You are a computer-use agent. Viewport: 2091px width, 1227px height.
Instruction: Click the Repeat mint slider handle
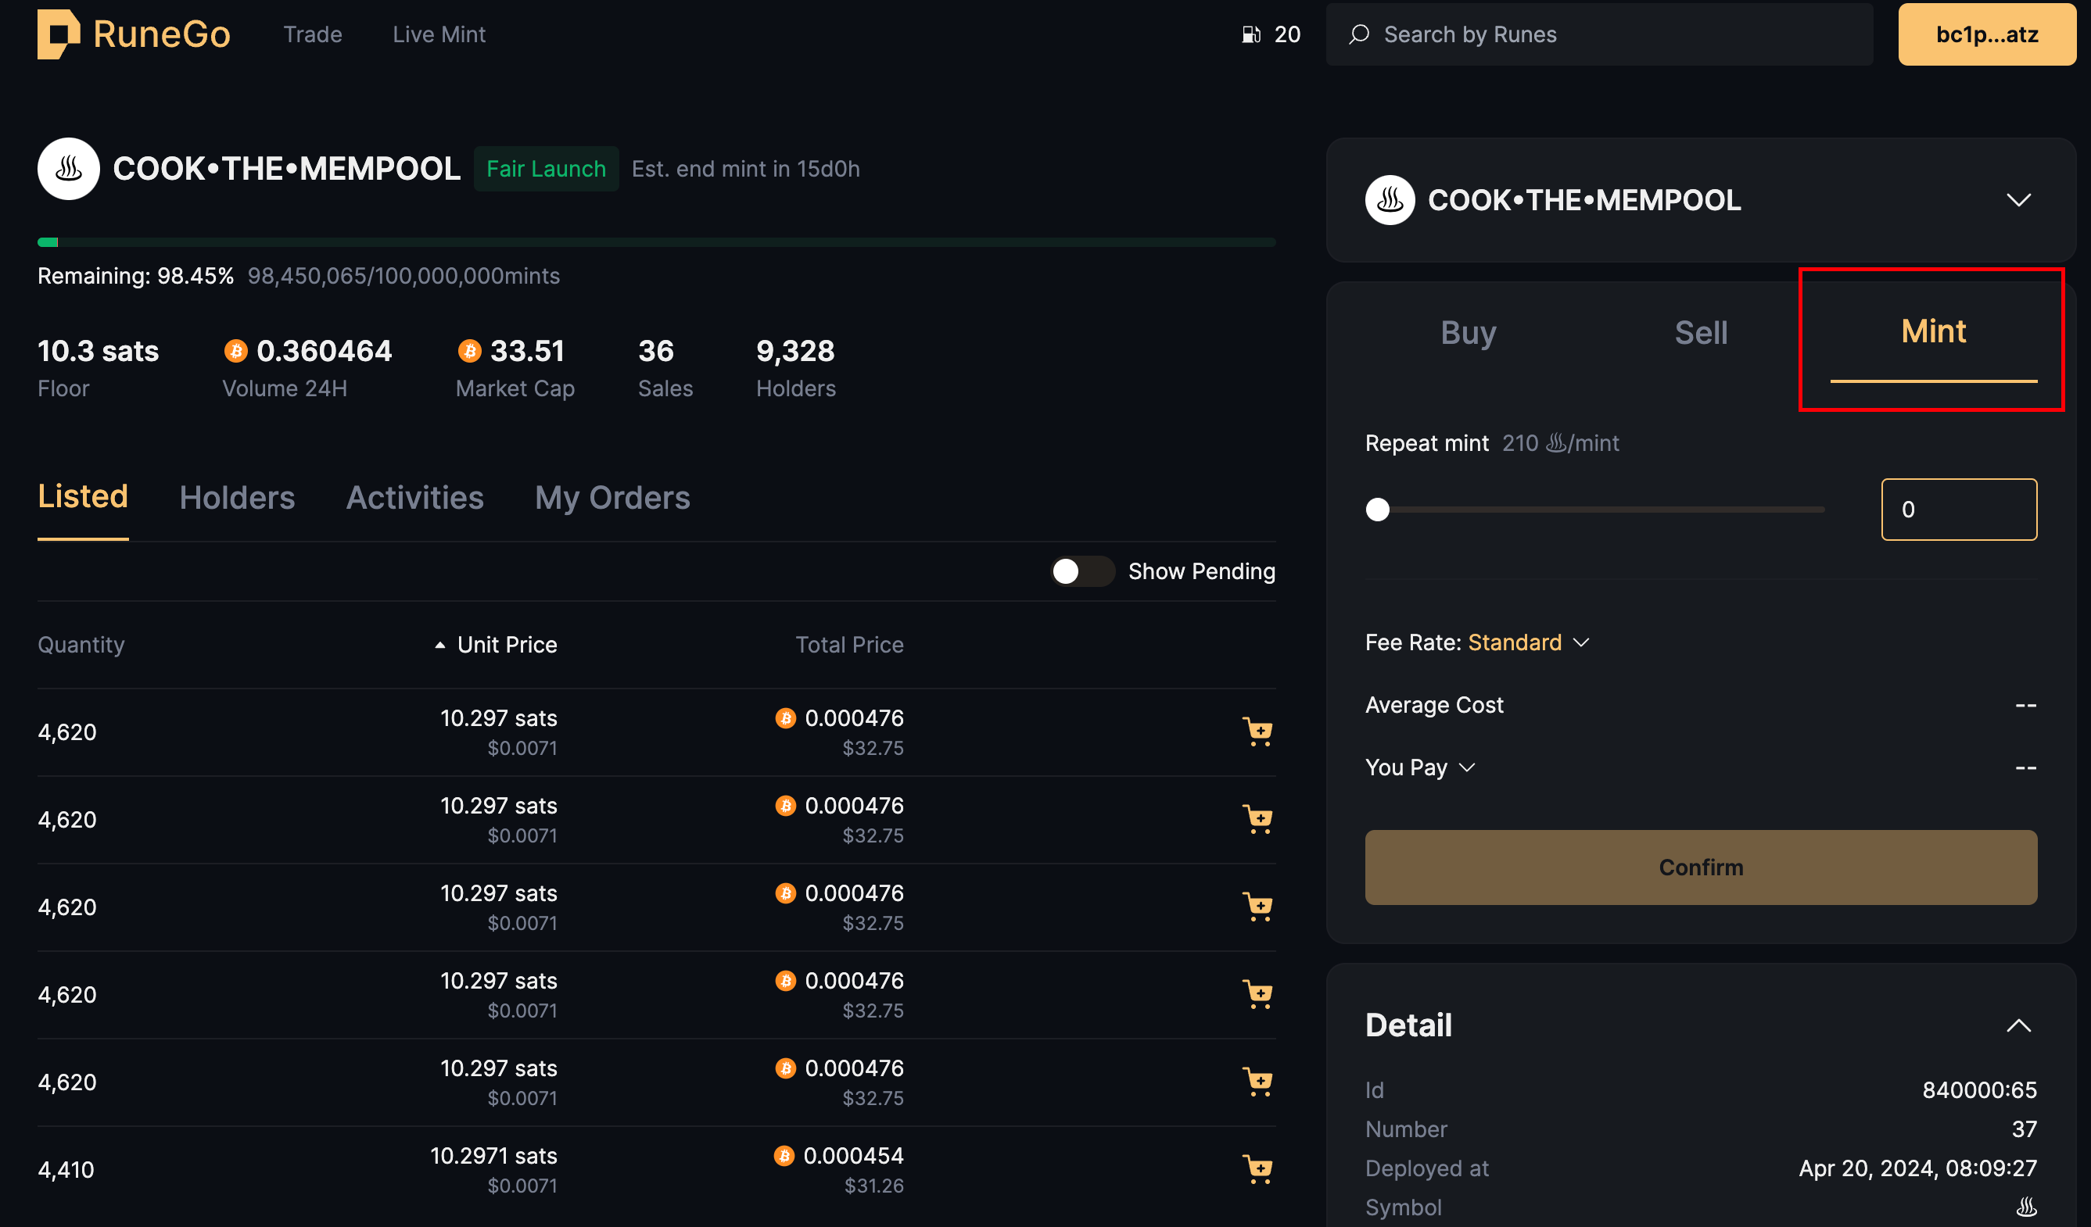[1377, 509]
